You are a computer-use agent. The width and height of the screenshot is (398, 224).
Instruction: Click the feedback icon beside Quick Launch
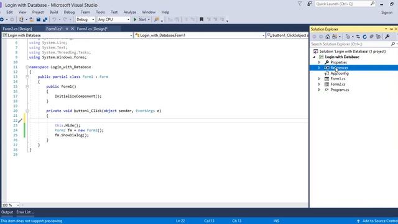click(310, 4)
